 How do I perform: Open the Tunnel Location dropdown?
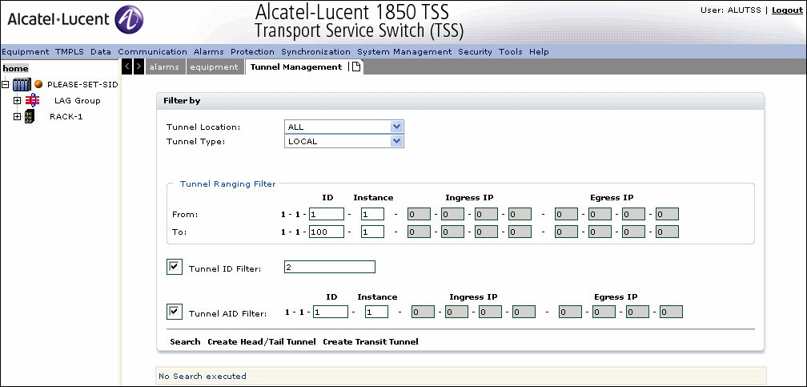tap(343, 127)
